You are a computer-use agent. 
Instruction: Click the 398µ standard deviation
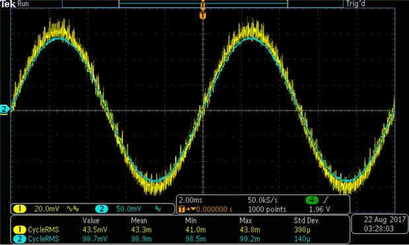[302, 230]
